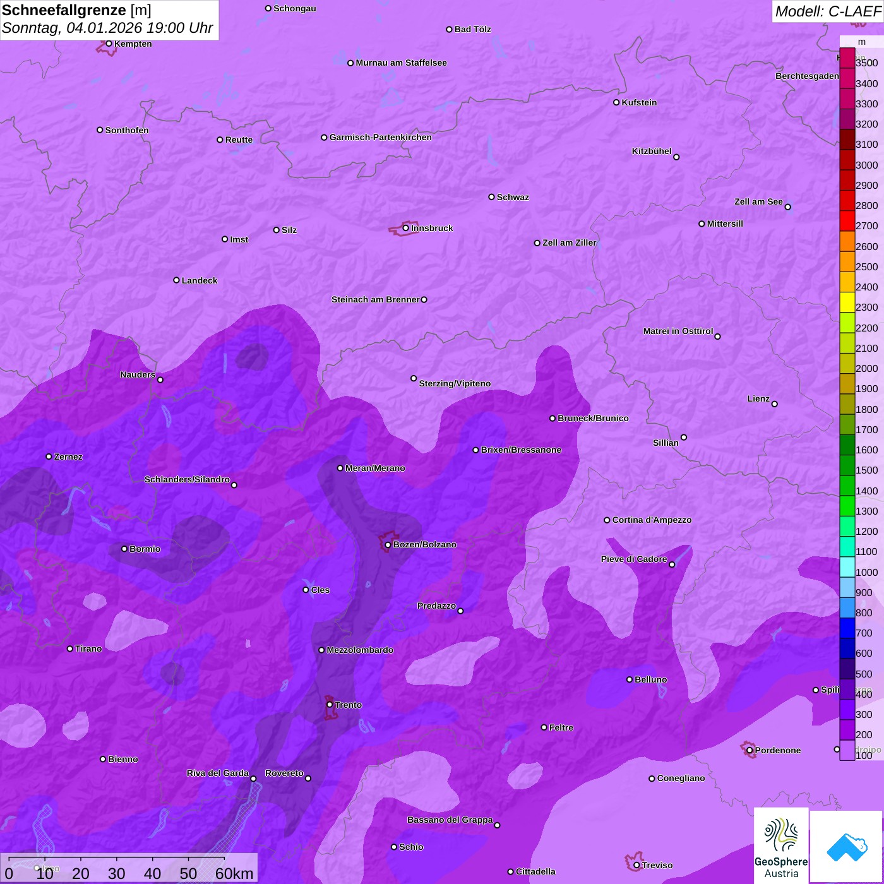Click the Matrei in Osttirol marker
This screenshot has width=884, height=884.
(717, 337)
